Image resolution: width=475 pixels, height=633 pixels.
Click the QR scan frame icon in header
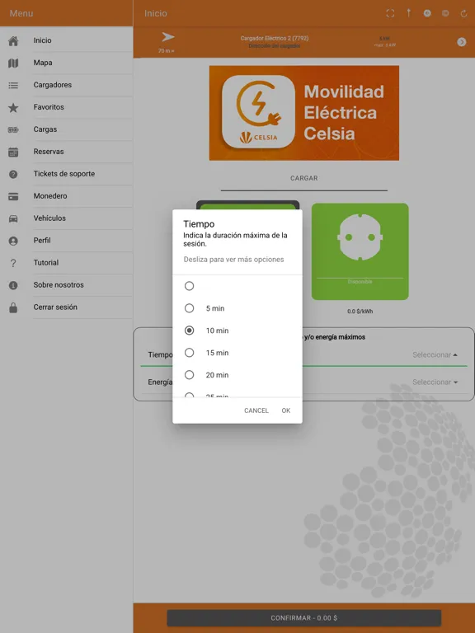[x=390, y=13]
